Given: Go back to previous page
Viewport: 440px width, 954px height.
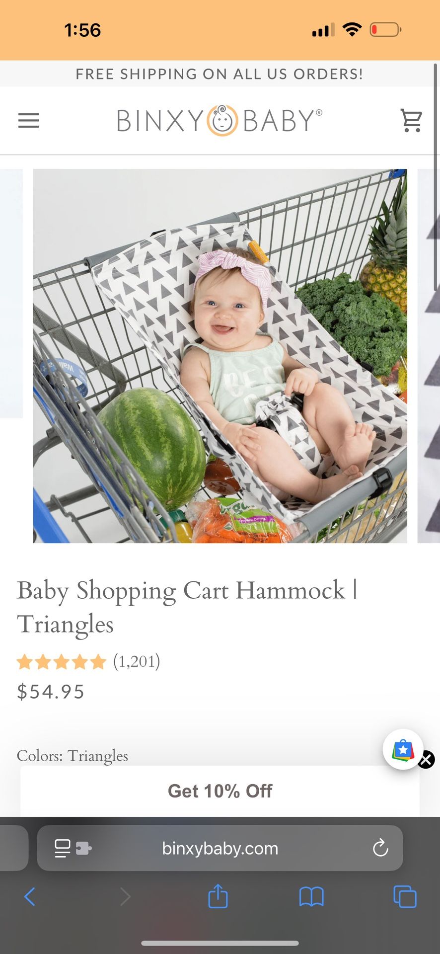Looking at the screenshot, I should pyautogui.click(x=30, y=897).
